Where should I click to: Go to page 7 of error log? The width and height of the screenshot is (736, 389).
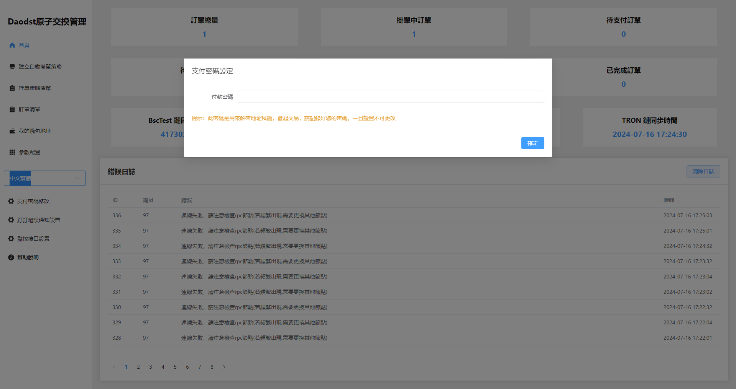pos(200,367)
